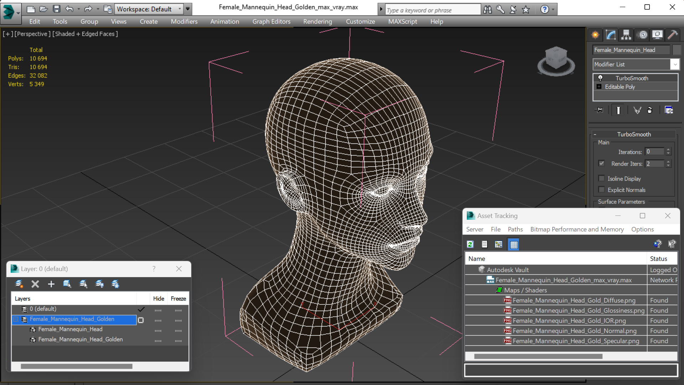Viewport: 684px width, 385px height.
Task: Click the Graph Editors menu
Action: (x=271, y=21)
